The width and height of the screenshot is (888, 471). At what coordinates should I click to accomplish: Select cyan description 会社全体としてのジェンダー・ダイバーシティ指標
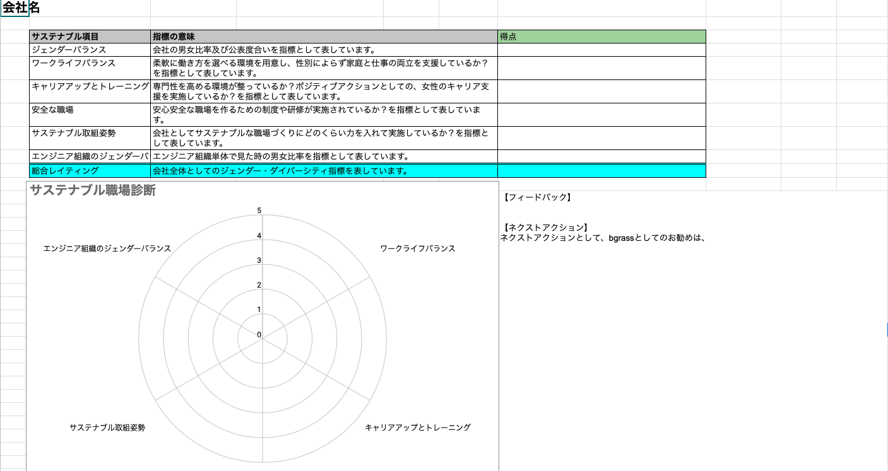[324, 171]
